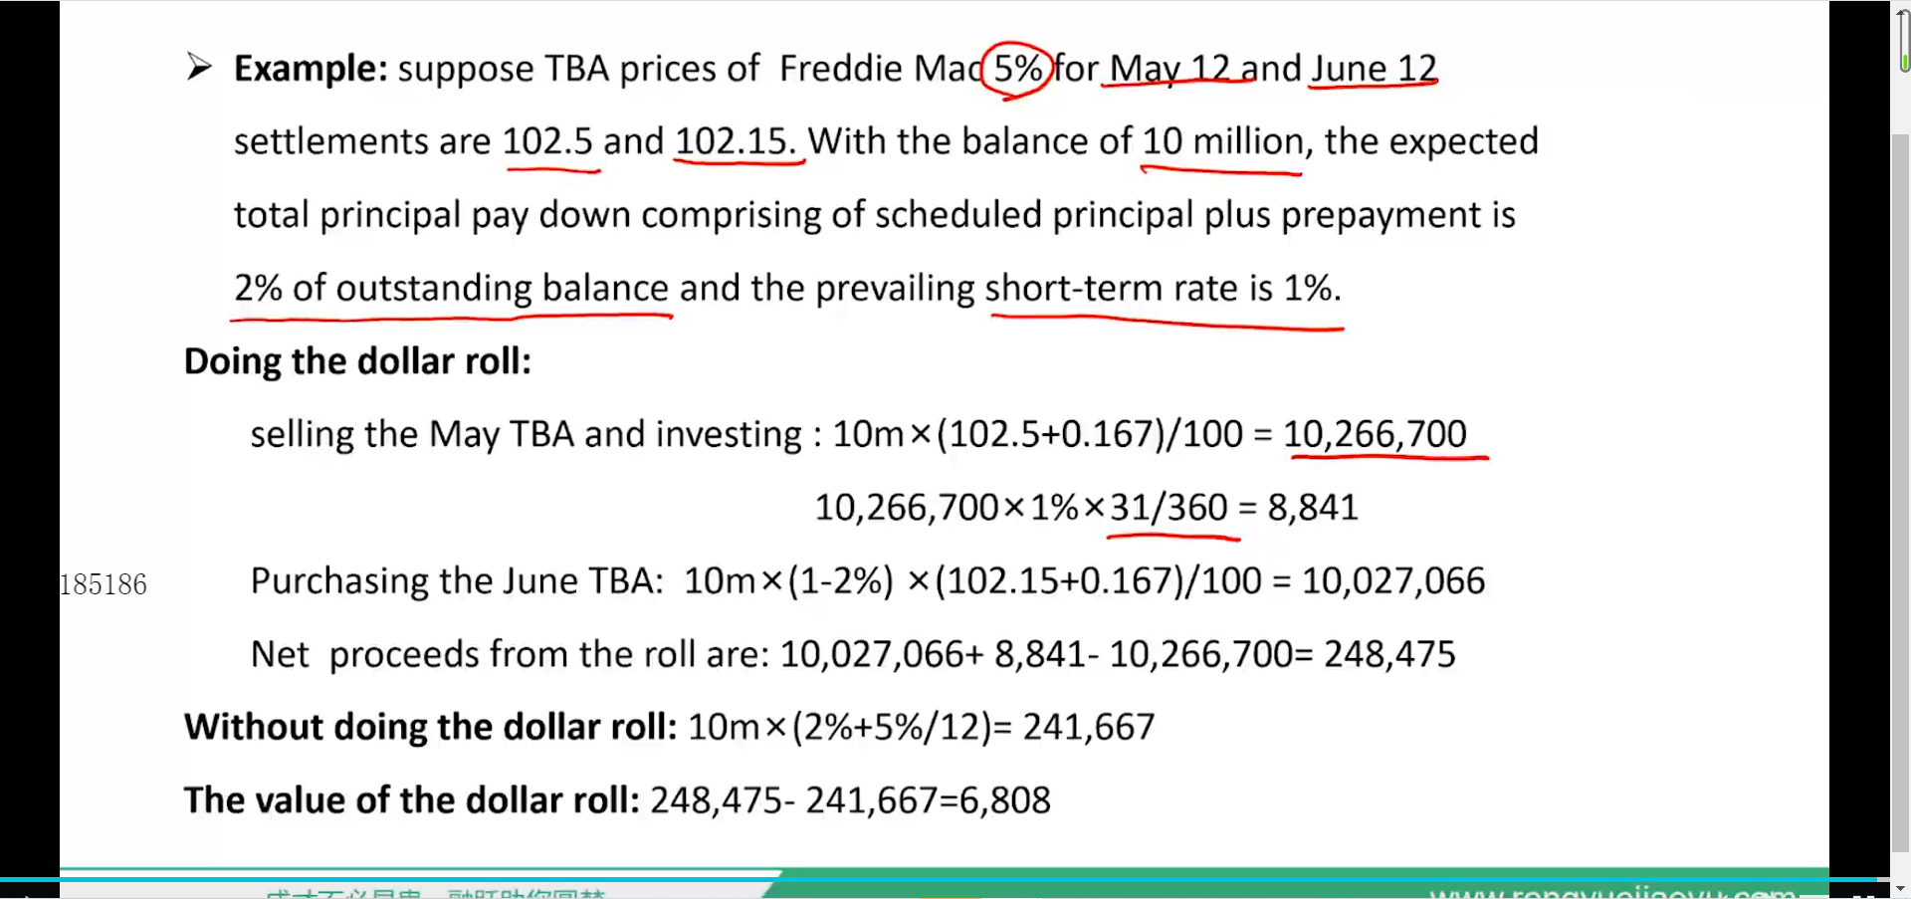Click the 248,475 net proceeds figure

1389,654
